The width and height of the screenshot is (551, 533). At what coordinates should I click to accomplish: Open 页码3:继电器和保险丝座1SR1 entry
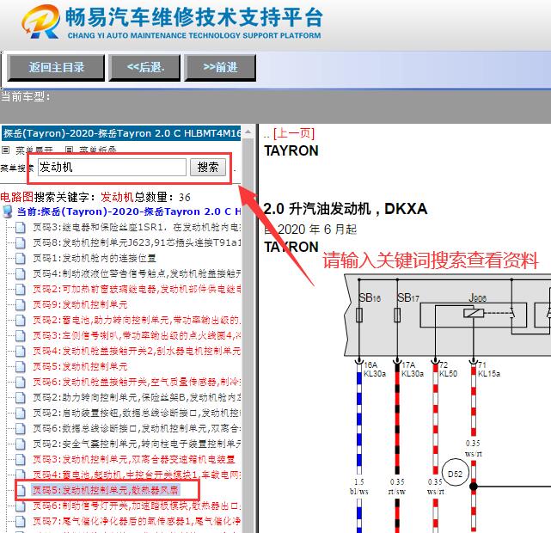(137, 227)
